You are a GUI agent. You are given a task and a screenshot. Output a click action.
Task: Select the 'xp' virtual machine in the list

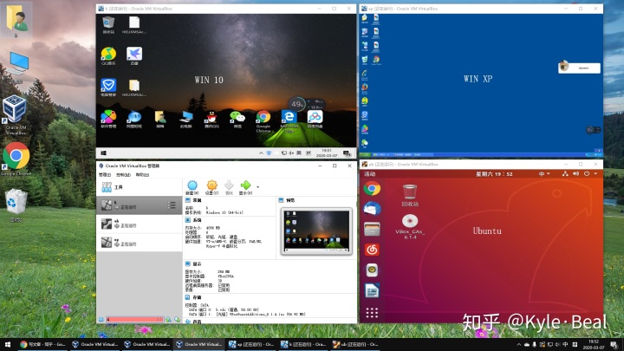click(140, 242)
